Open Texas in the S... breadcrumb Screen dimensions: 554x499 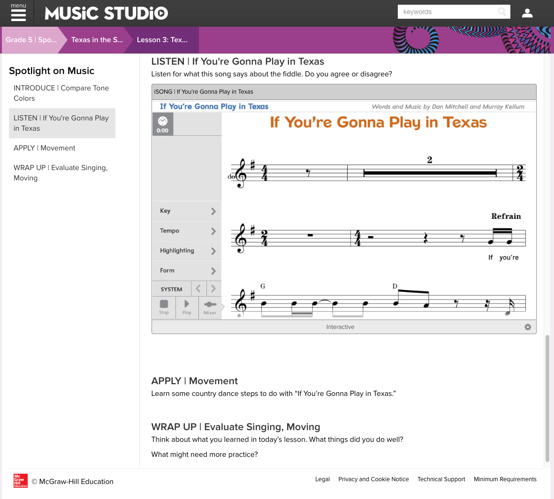point(97,40)
